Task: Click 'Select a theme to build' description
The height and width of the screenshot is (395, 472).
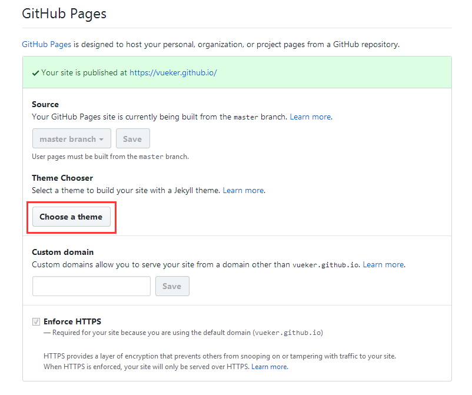Action: 126,190
